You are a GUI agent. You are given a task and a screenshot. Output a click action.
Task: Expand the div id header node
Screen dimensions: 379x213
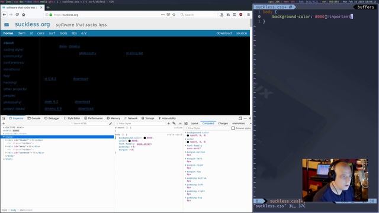point(6,140)
